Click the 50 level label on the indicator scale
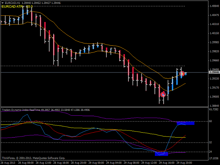 [210, 121]
